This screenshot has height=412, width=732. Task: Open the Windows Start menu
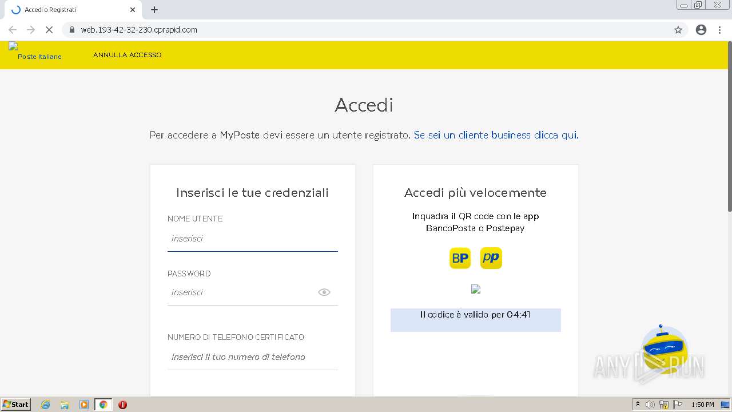[x=16, y=405]
